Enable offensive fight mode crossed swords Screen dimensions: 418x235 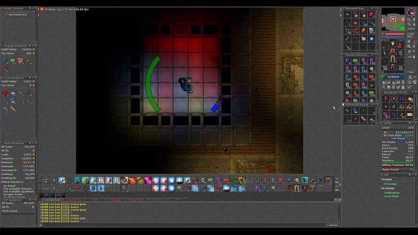point(409,41)
